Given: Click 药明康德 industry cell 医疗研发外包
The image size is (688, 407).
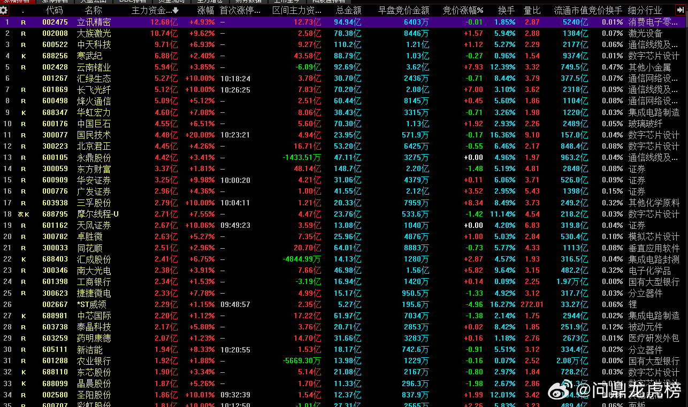Looking at the screenshot, I should [x=654, y=339].
